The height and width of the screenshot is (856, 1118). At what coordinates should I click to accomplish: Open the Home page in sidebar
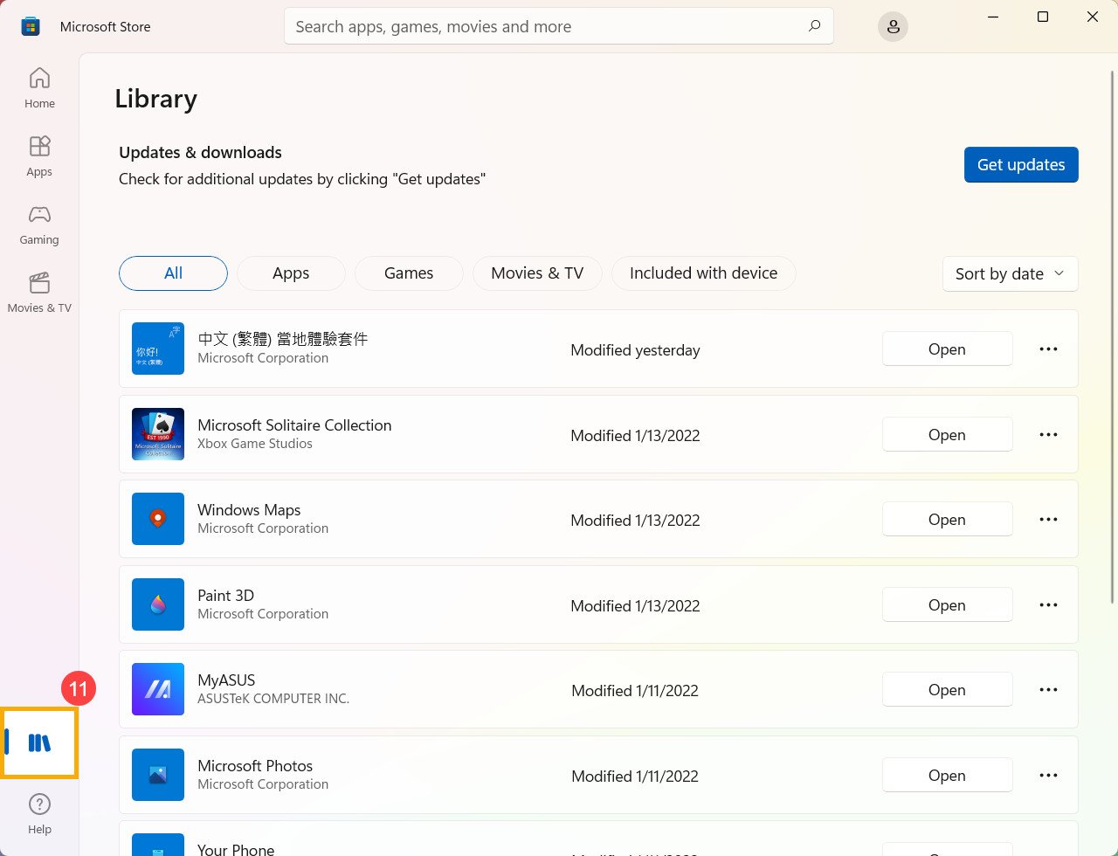(x=39, y=88)
